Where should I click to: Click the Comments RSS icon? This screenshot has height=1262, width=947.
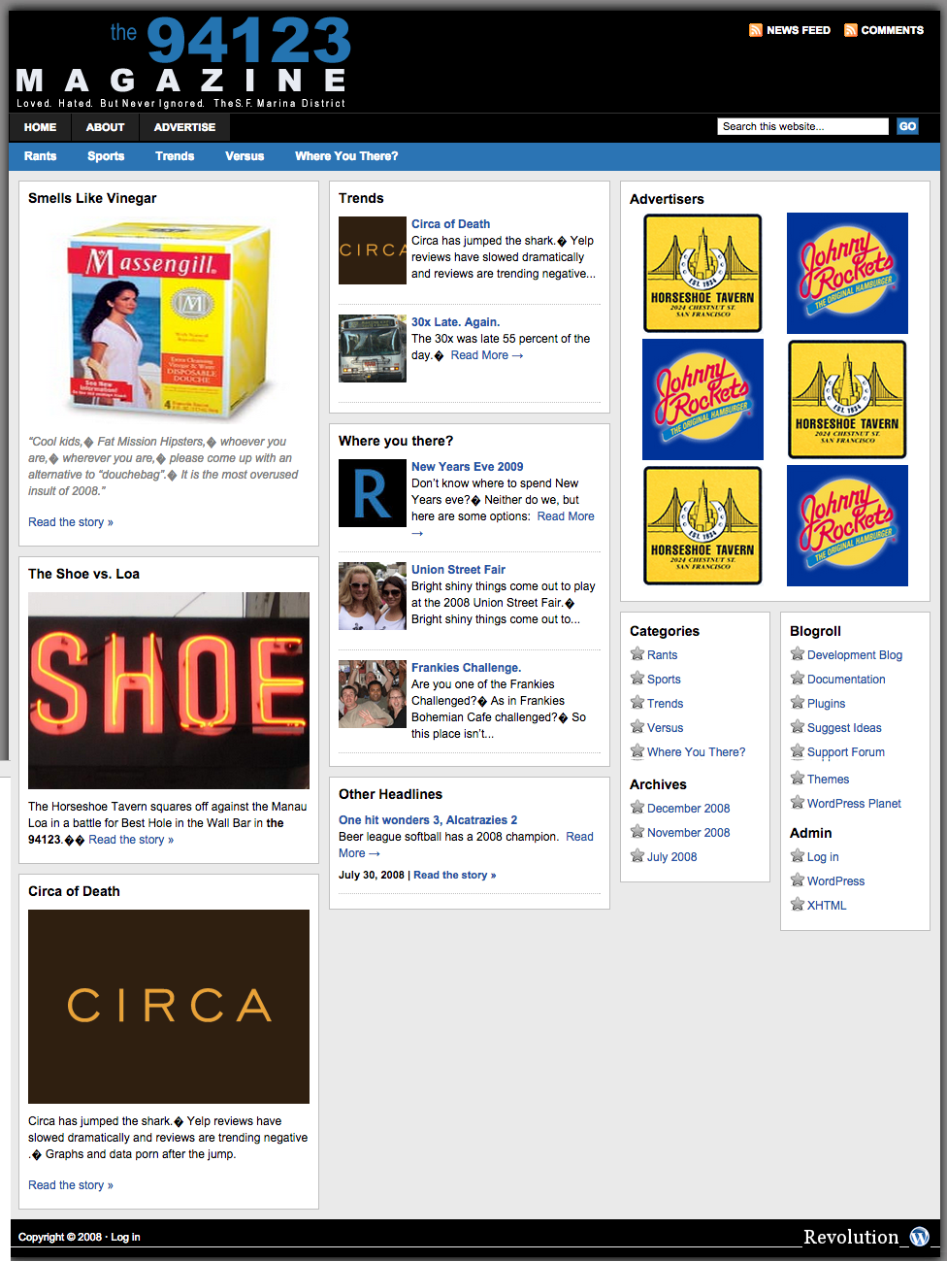pos(850,30)
